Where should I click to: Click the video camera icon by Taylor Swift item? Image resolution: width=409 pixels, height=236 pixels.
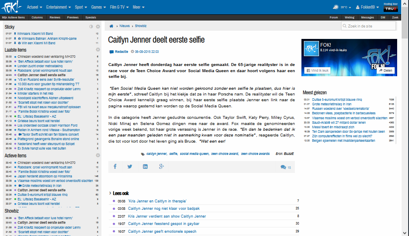coord(20,135)
